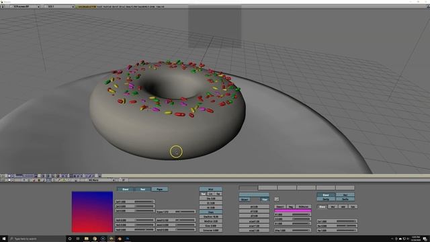Screen dimensions: 430x242
Task: Toggle the Neg texture option
Action: pos(290,206)
